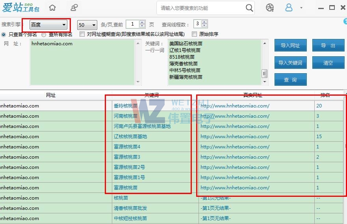Image resolution: width=347 pixels, height=224 pixels.
Task: Click the help icon at right edge
Action: [345, 22]
